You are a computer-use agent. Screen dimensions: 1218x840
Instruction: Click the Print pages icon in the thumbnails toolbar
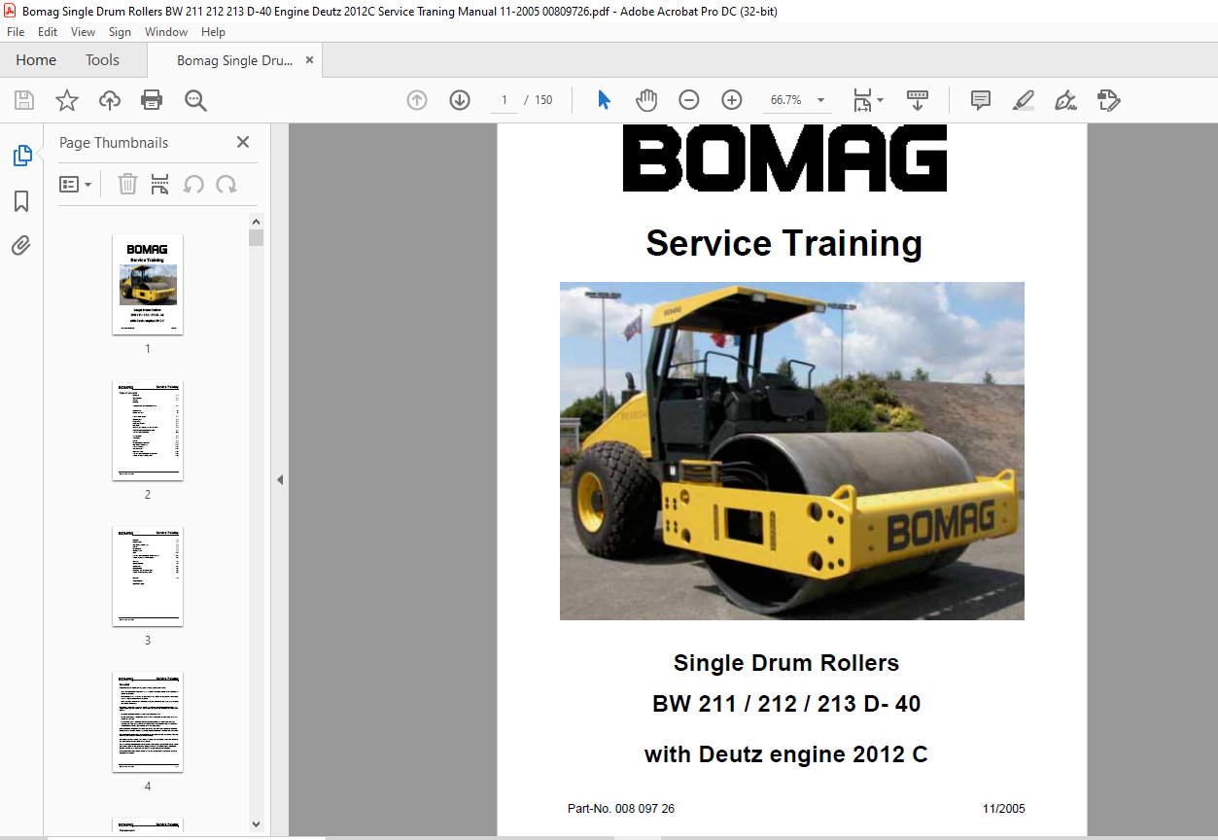coord(160,184)
